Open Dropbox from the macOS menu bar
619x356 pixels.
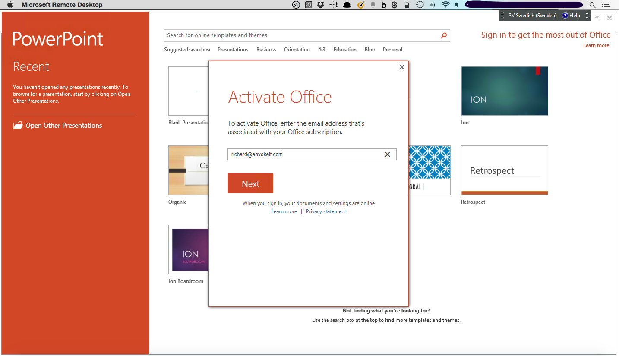[x=320, y=5]
